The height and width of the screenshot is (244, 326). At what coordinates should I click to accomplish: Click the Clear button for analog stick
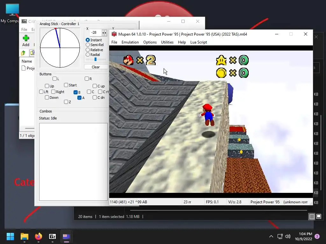pyautogui.click(x=96, y=67)
